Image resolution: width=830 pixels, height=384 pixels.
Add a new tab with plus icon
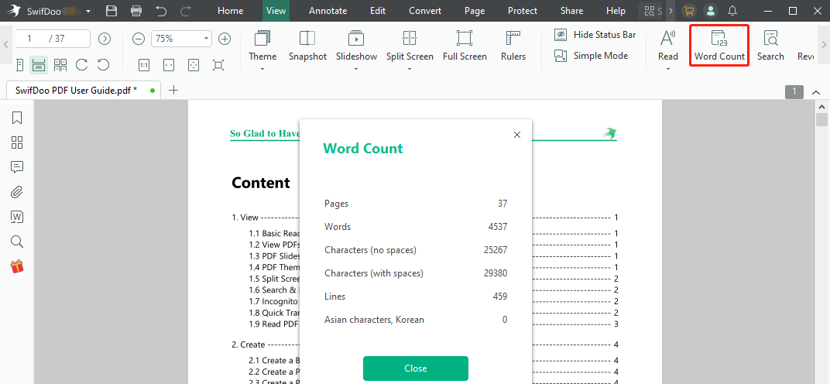point(173,90)
